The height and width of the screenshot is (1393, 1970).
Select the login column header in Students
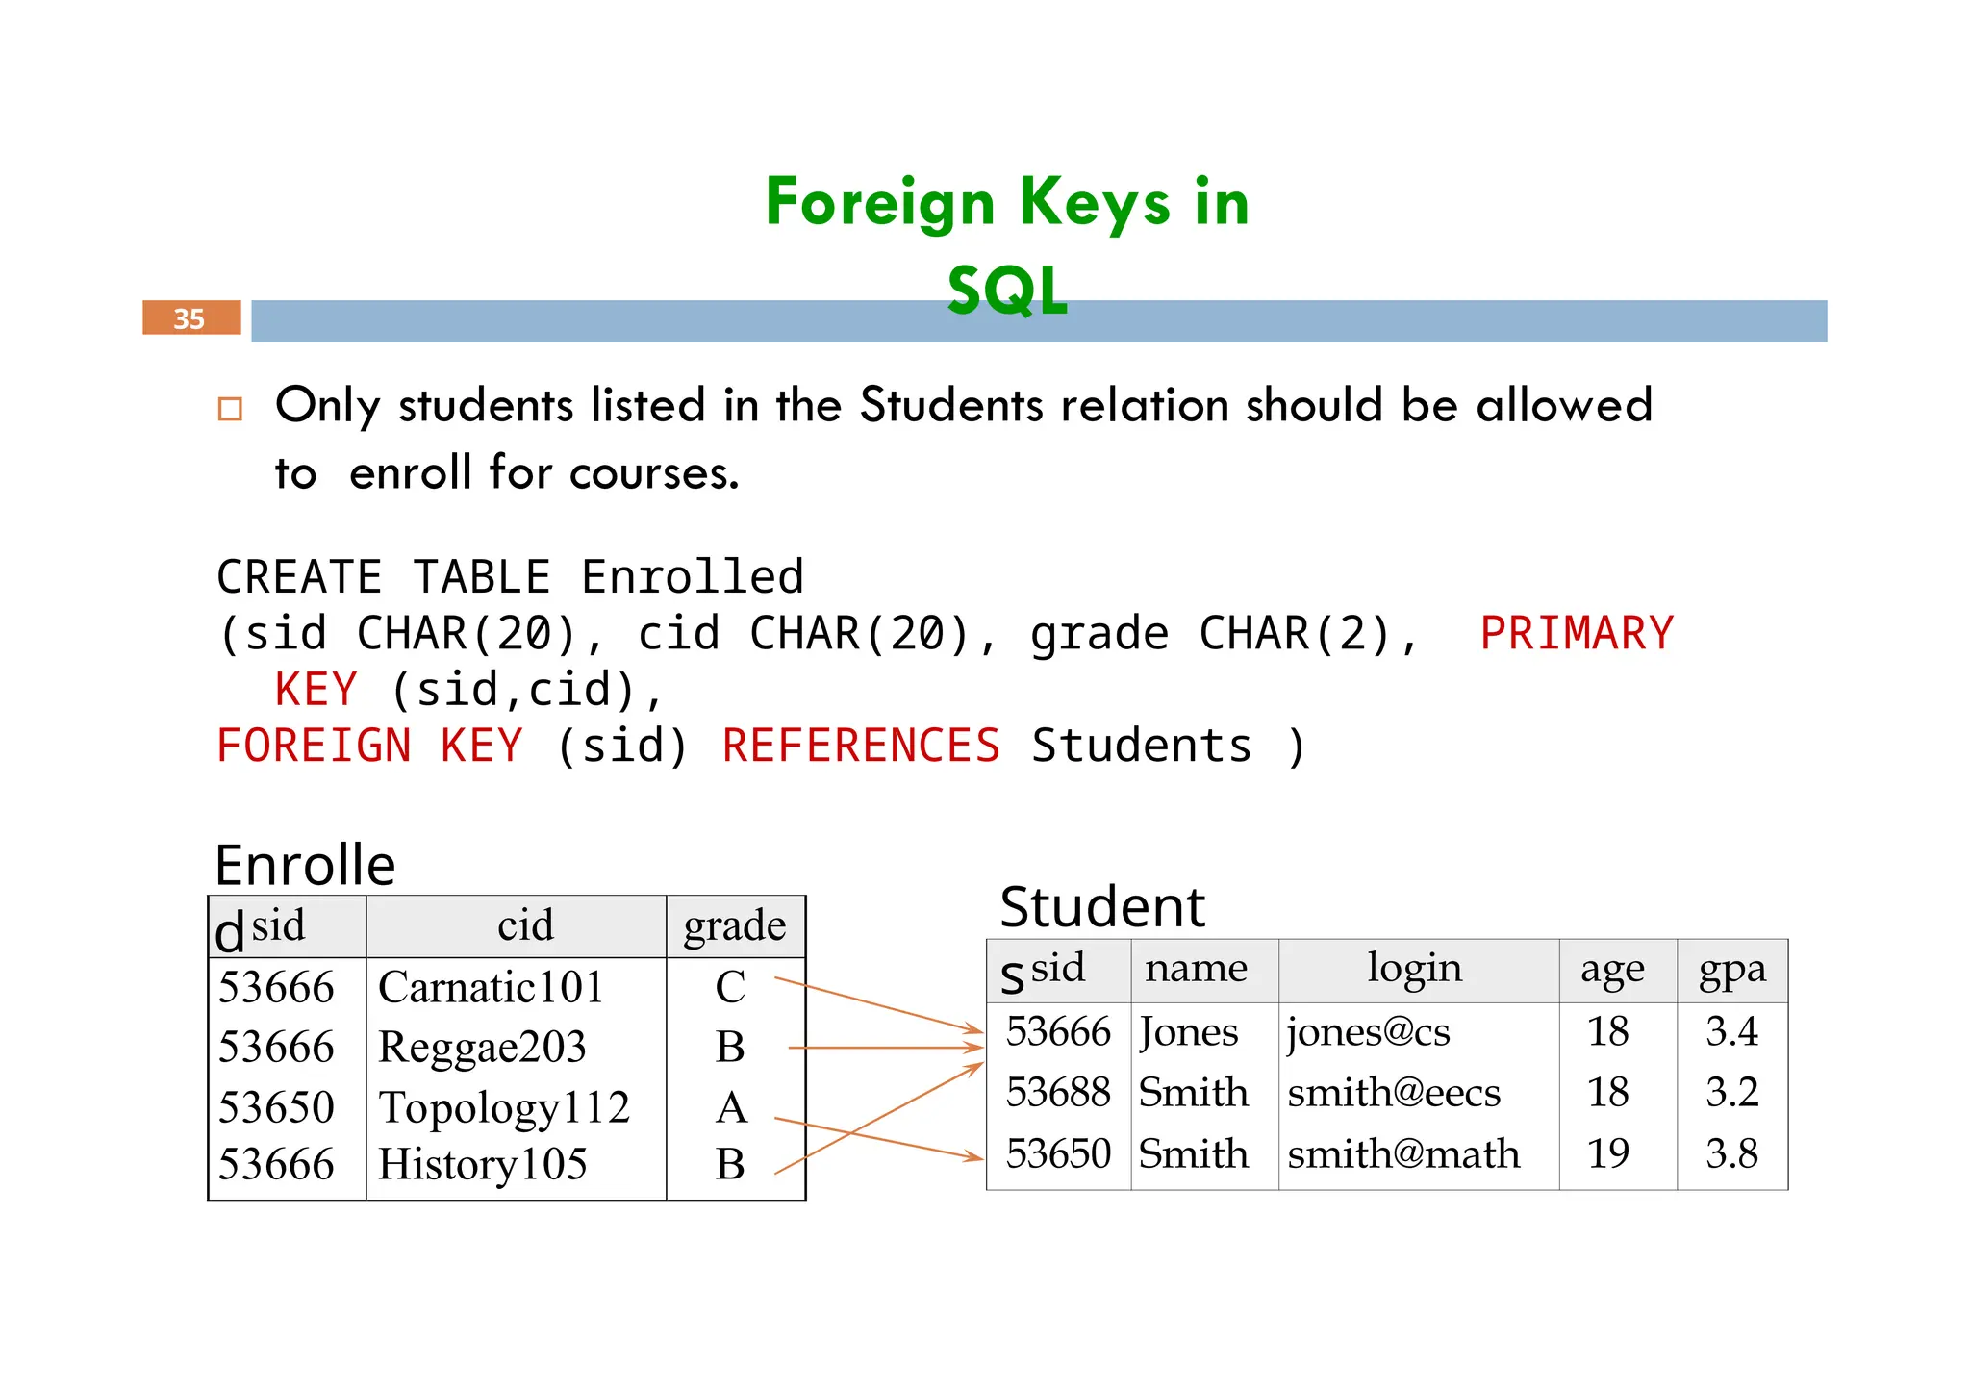pos(1414,969)
